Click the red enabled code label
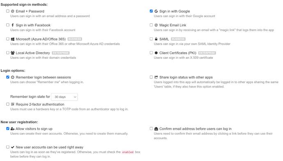 pyautogui.click(x=128, y=152)
